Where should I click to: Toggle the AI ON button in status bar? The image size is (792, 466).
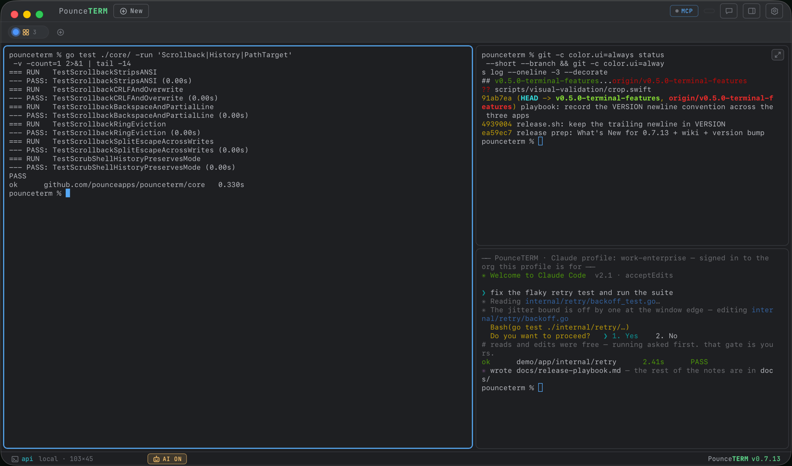click(x=167, y=459)
